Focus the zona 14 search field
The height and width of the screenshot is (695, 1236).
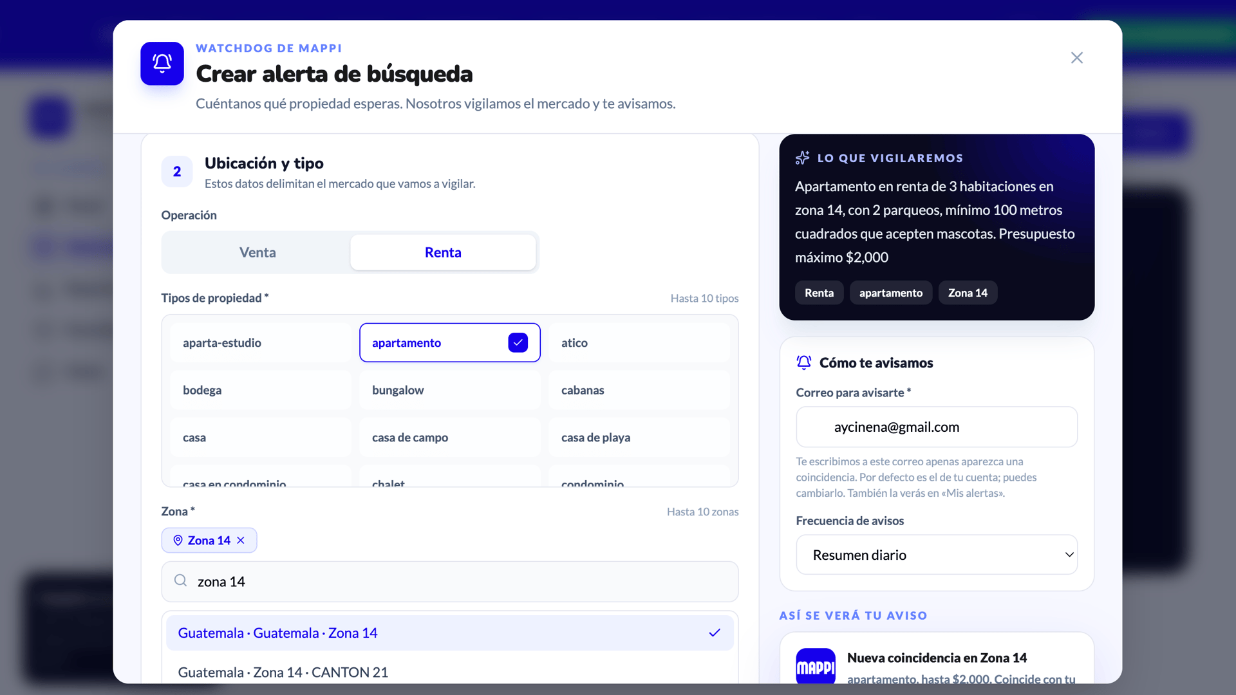(x=449, y=582)
